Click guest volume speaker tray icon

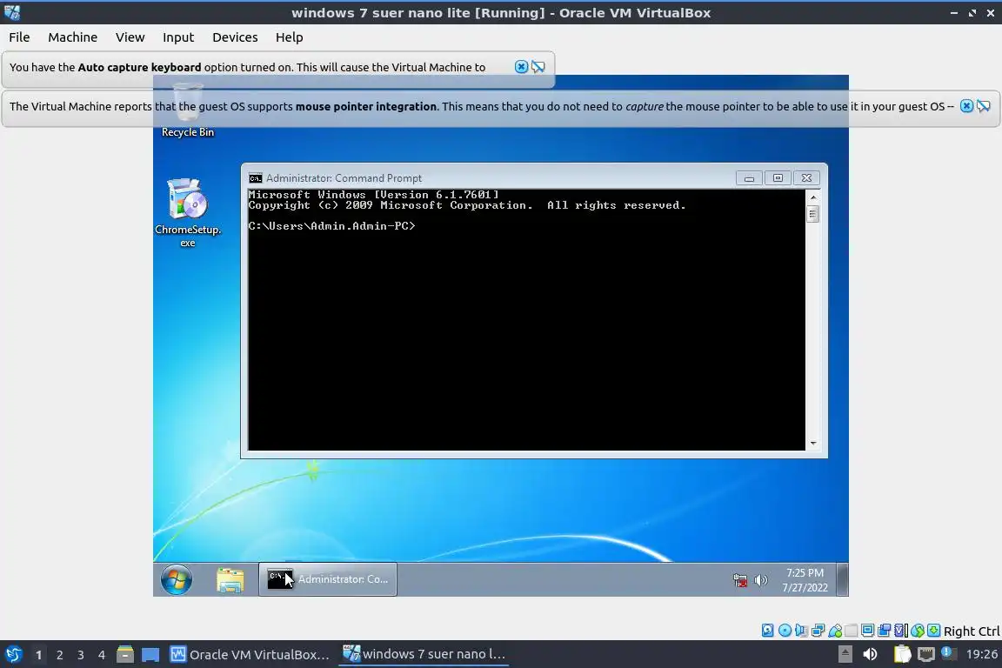click(x=760, y=580)
